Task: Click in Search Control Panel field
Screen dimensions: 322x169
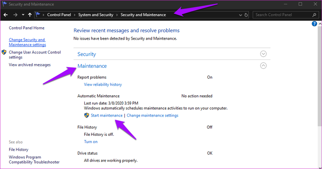Action: (x=282, y=15)
